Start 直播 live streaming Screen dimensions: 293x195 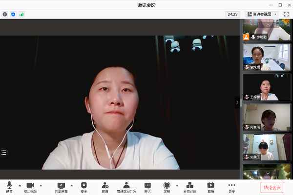[211, 187]
